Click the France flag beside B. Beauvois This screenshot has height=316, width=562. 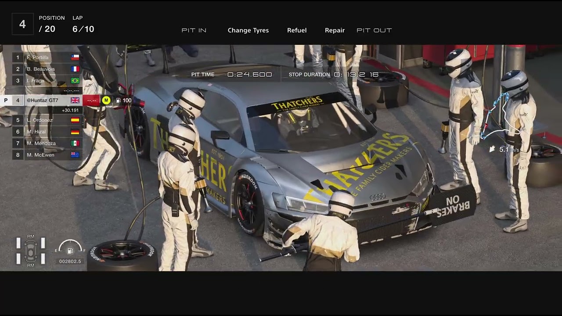pos(75,69)
